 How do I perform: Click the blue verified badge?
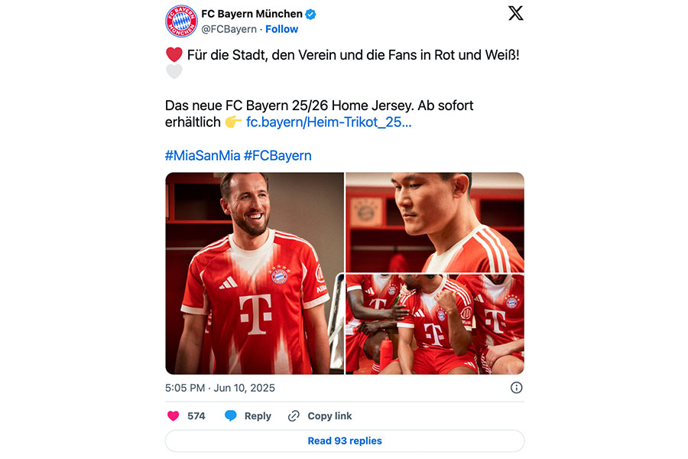pyautogui.click(x=310, y=14)
